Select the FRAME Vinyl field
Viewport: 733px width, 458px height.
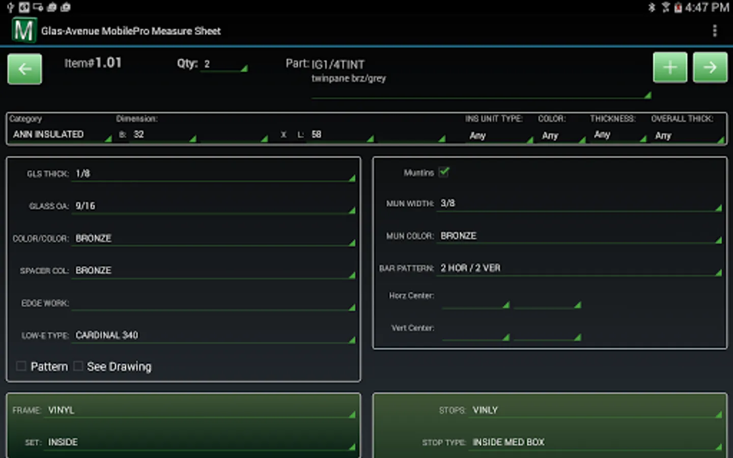(201, 410)
